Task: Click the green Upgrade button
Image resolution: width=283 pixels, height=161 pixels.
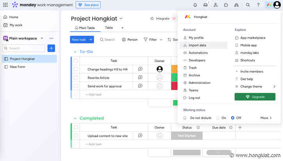Action: [x=255, y=97]
